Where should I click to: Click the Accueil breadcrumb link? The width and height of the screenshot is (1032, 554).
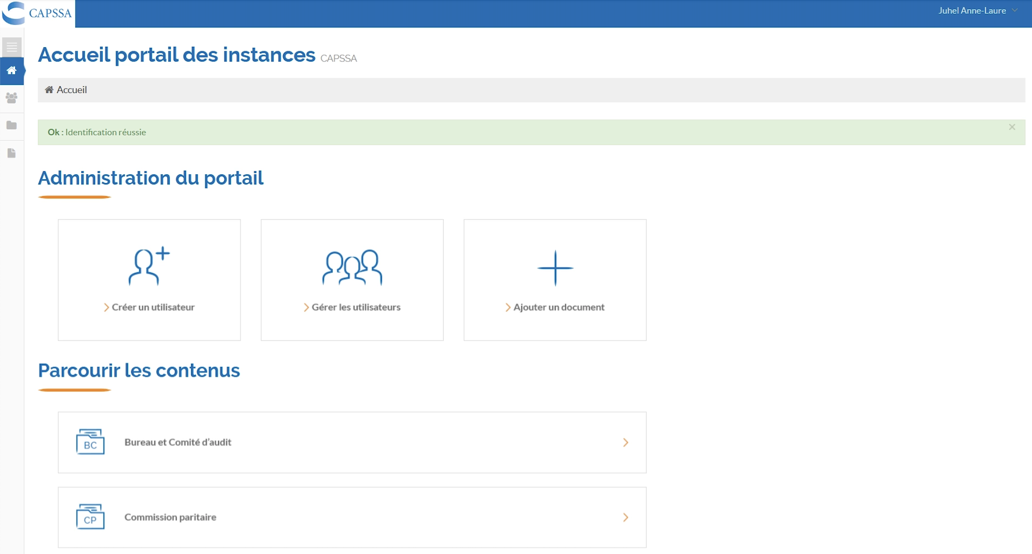click(x=71, y=90)
